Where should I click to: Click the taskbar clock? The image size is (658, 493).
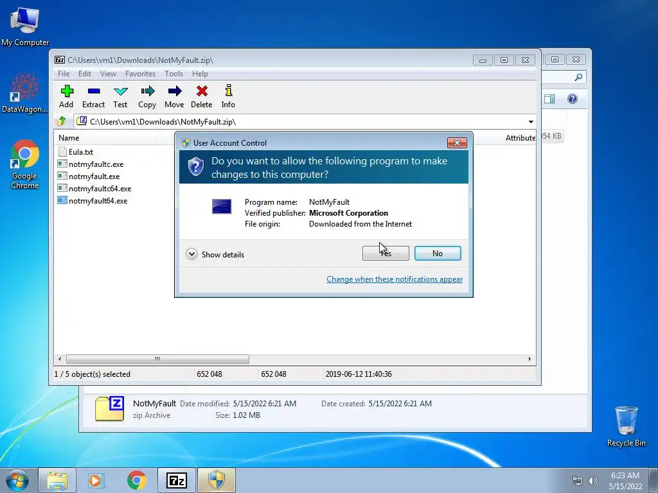coord(625,481)
